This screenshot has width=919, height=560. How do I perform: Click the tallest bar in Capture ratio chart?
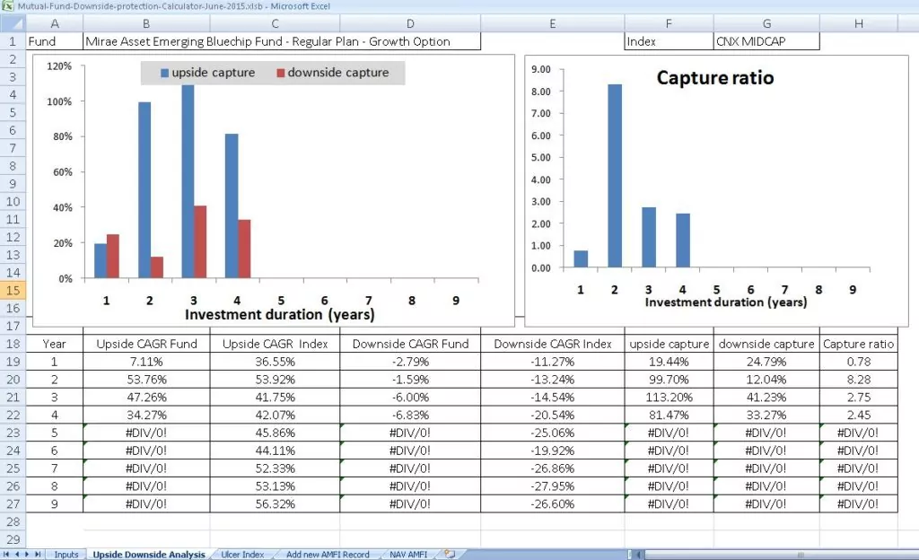[x=615, y=176]
